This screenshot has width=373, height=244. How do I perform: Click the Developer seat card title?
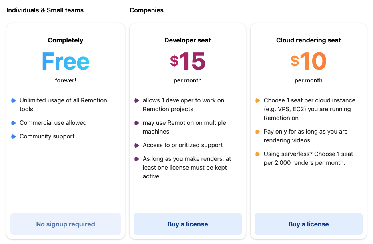point(187,40)
